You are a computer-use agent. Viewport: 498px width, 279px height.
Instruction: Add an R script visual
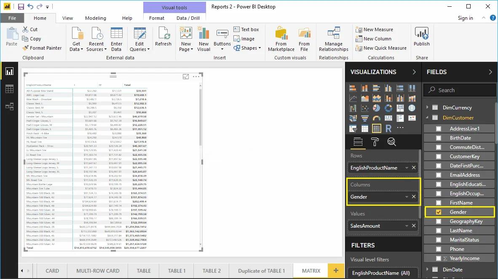pos(388,128)
